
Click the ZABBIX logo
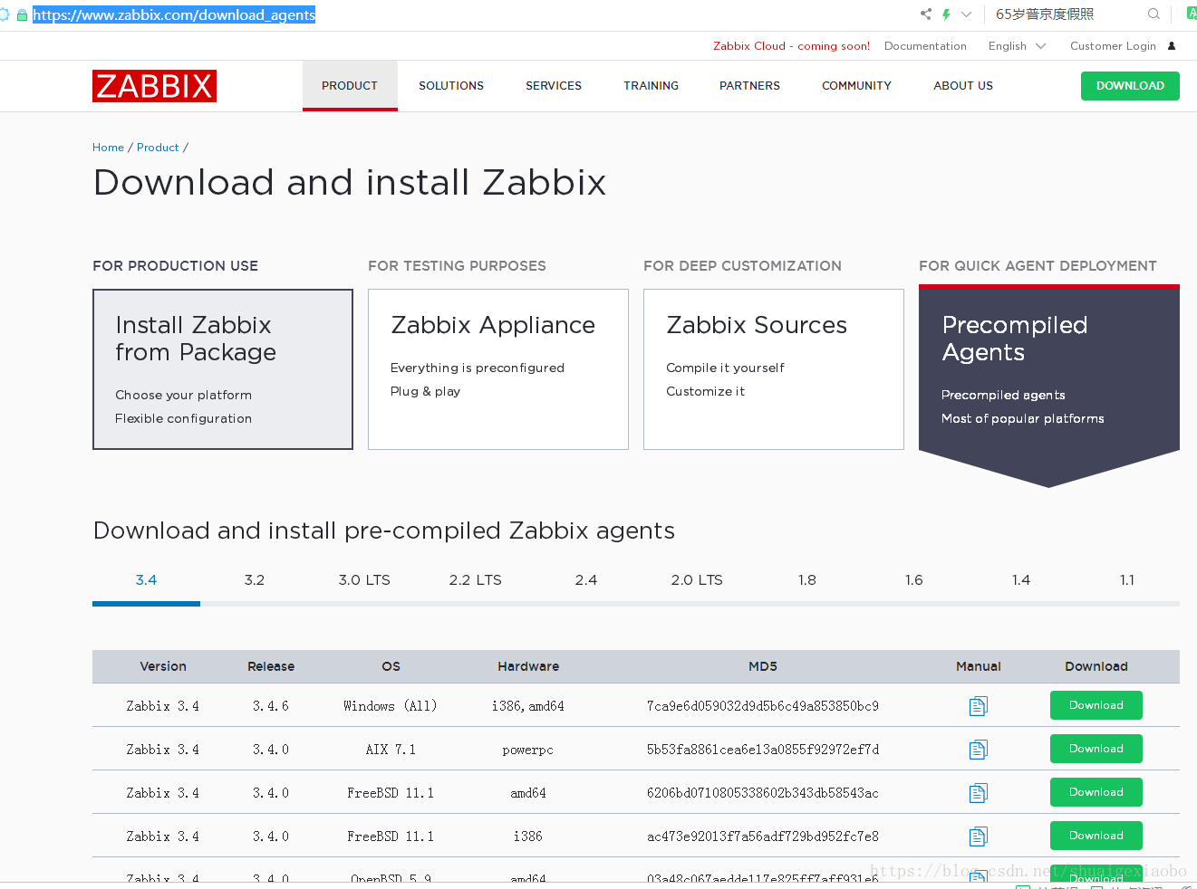point(154,86)
